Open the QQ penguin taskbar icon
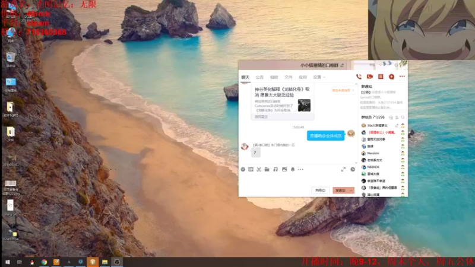 coord(32,262)
